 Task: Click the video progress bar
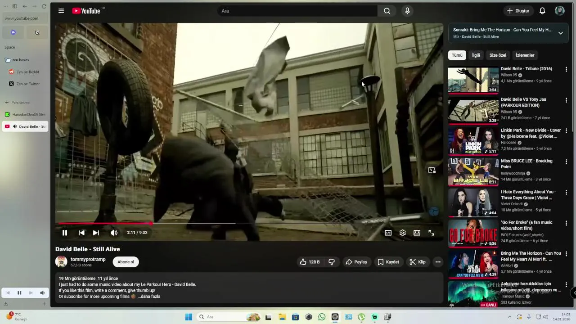tap(249, 223)
